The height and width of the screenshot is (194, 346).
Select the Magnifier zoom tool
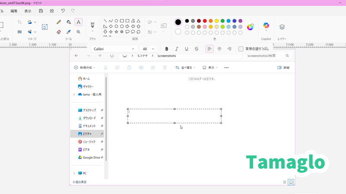[78, 32]
